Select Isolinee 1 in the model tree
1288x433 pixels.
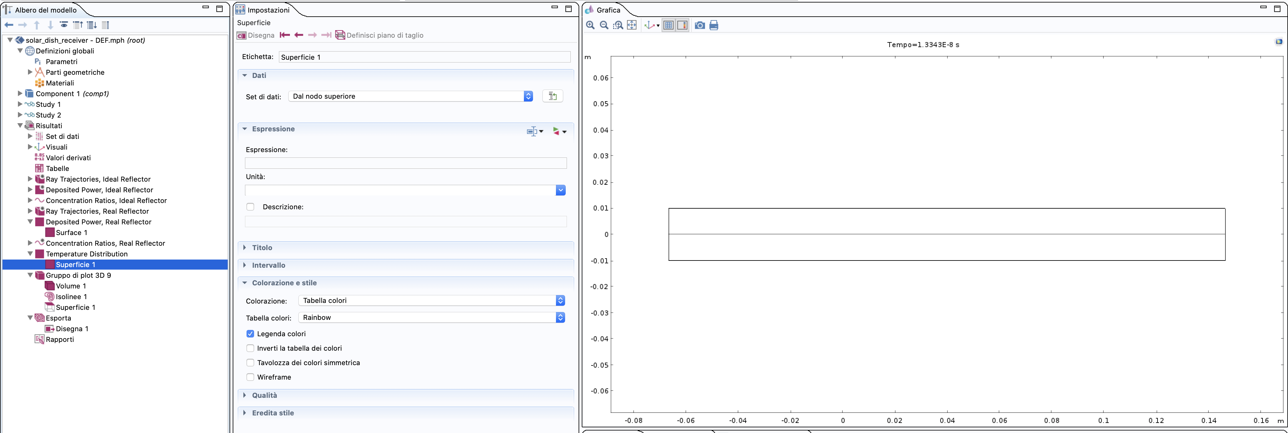[x=71, y=297]
